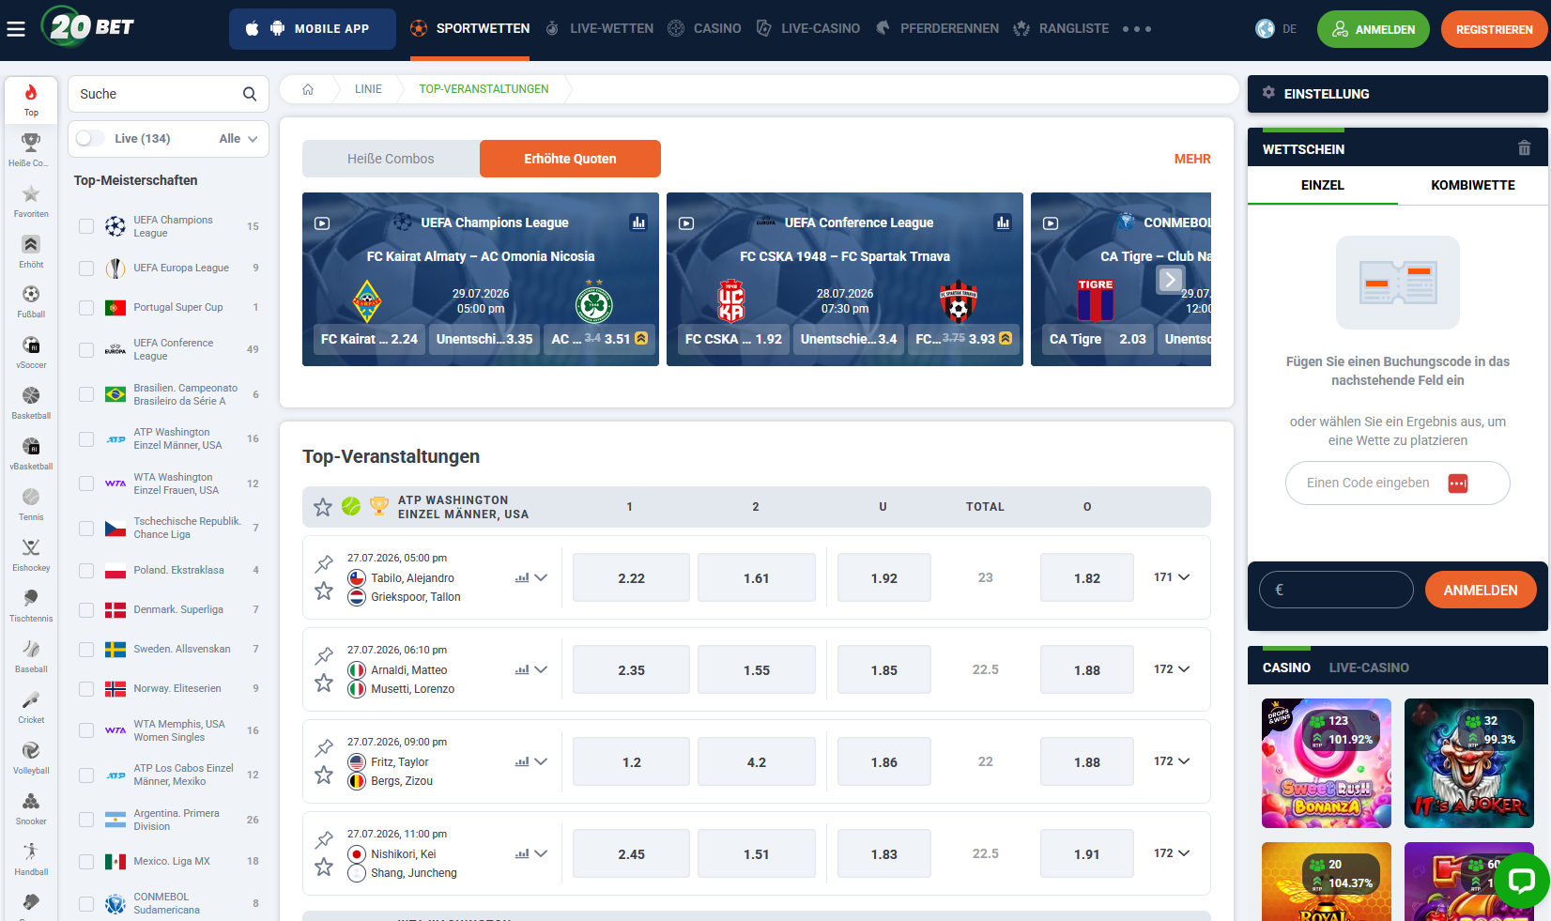Check the Sweden Allsvenskan checkbox

[x=86, y=650]
